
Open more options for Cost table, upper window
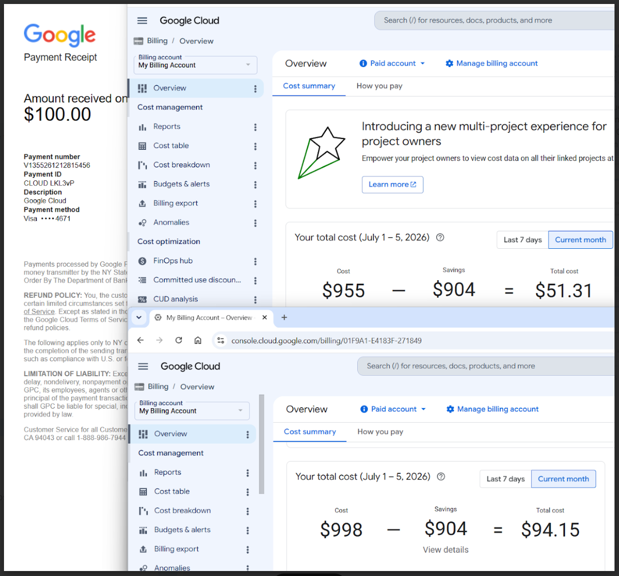[x=255, y=146]
